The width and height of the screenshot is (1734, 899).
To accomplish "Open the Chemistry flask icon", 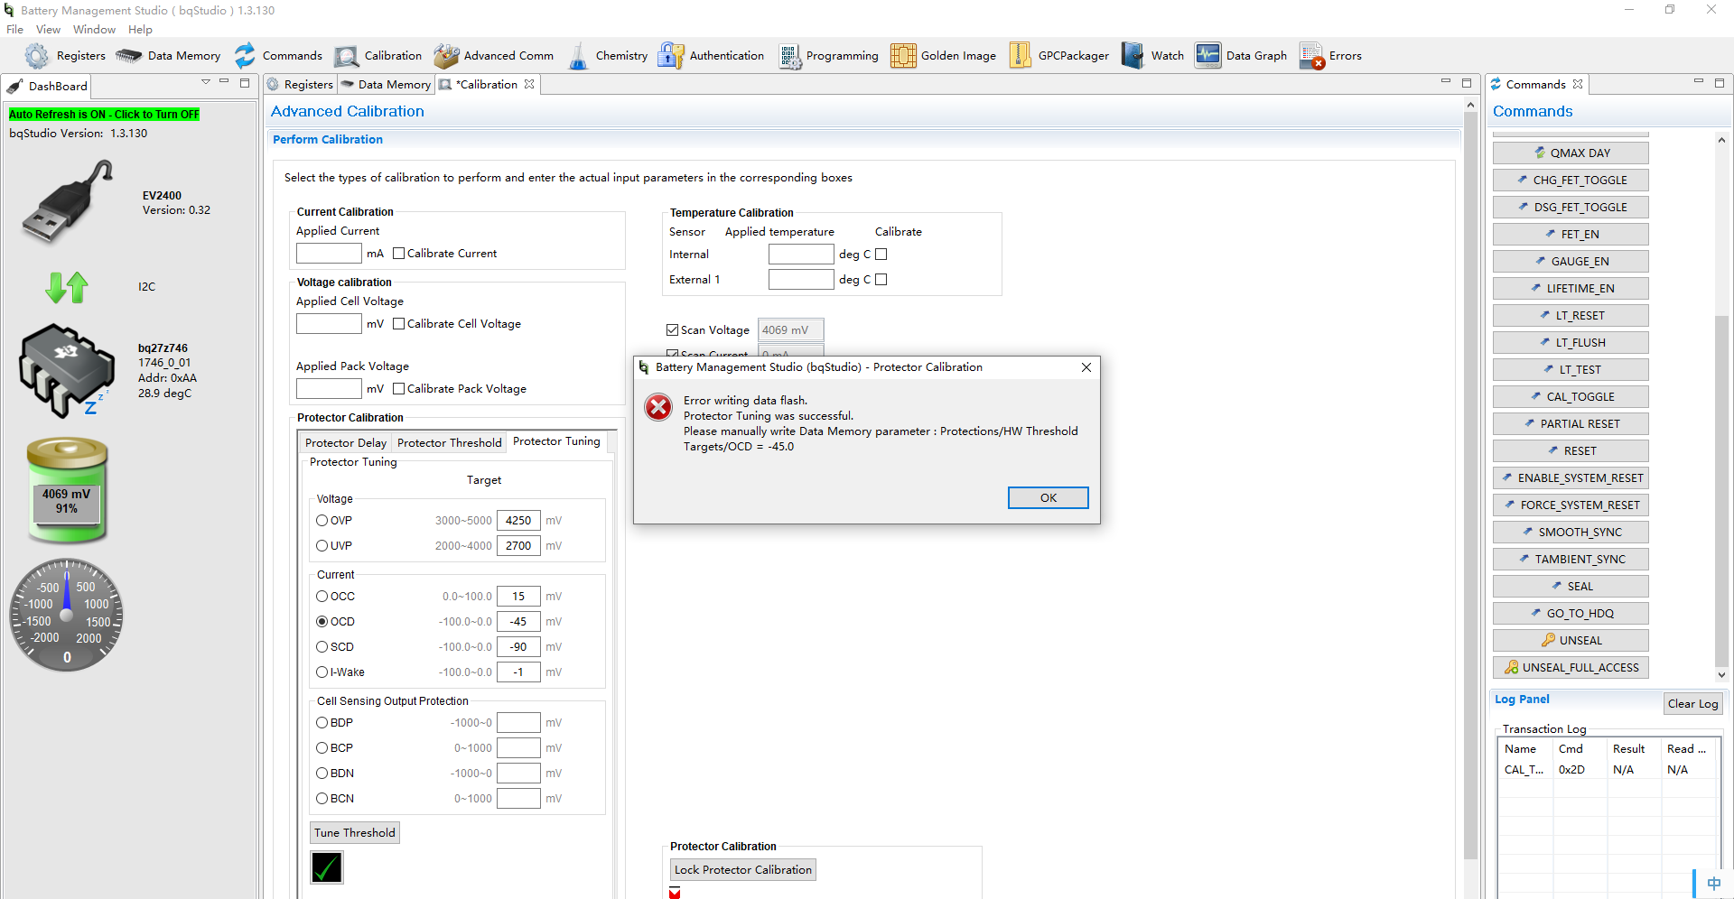I will click(x=578, y=56).
